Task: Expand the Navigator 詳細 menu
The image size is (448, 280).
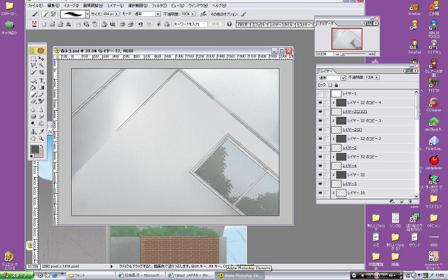Action: tap(371, 23)
